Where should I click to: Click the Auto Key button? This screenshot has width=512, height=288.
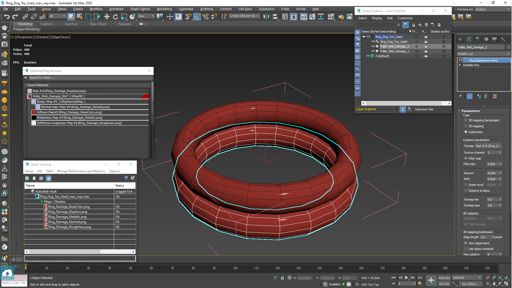click(x=444, y=278)
